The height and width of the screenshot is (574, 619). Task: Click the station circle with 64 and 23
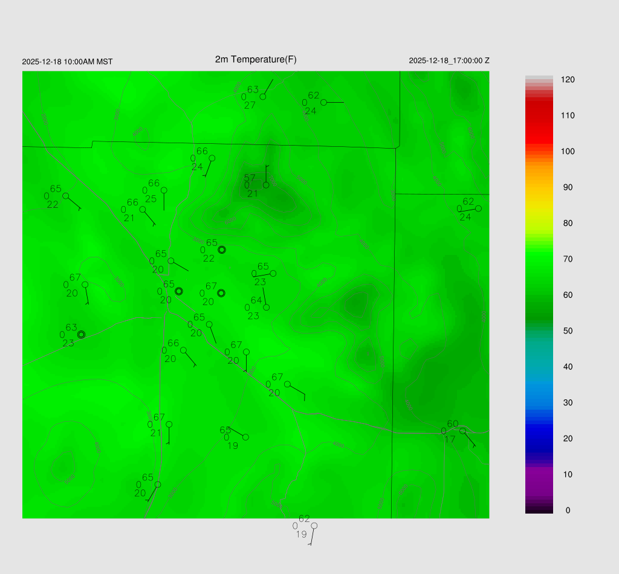[x=266, y=307]
